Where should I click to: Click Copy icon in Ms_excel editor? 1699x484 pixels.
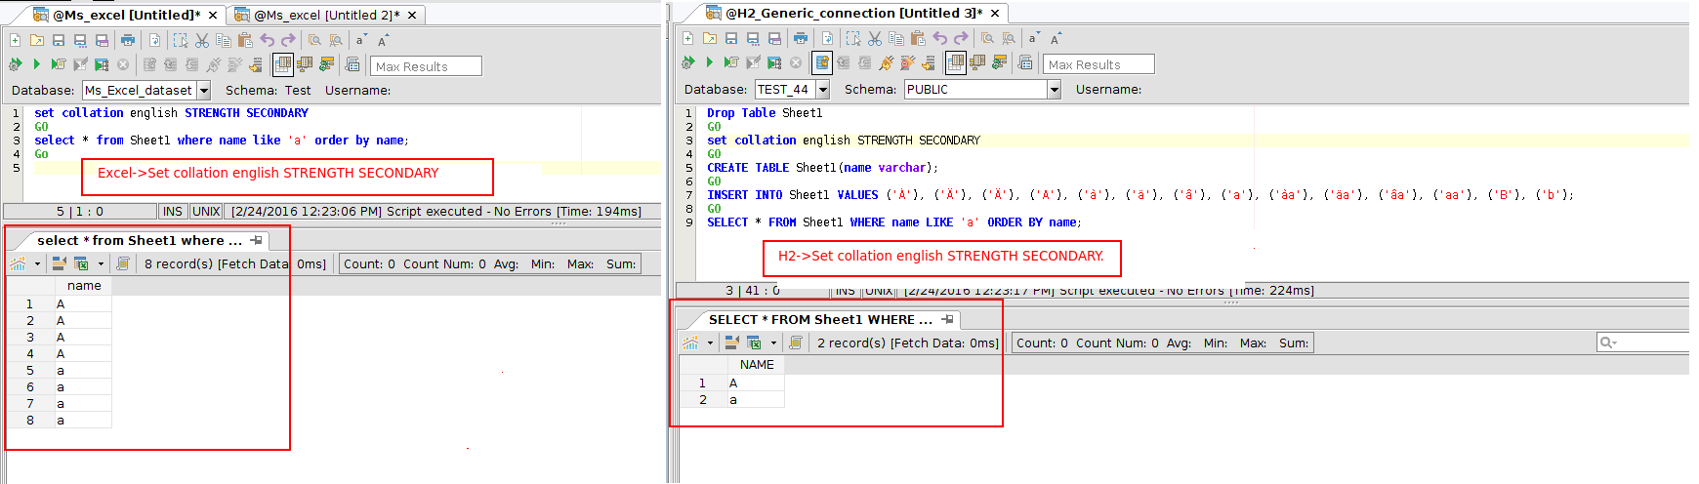click(224, 40)
